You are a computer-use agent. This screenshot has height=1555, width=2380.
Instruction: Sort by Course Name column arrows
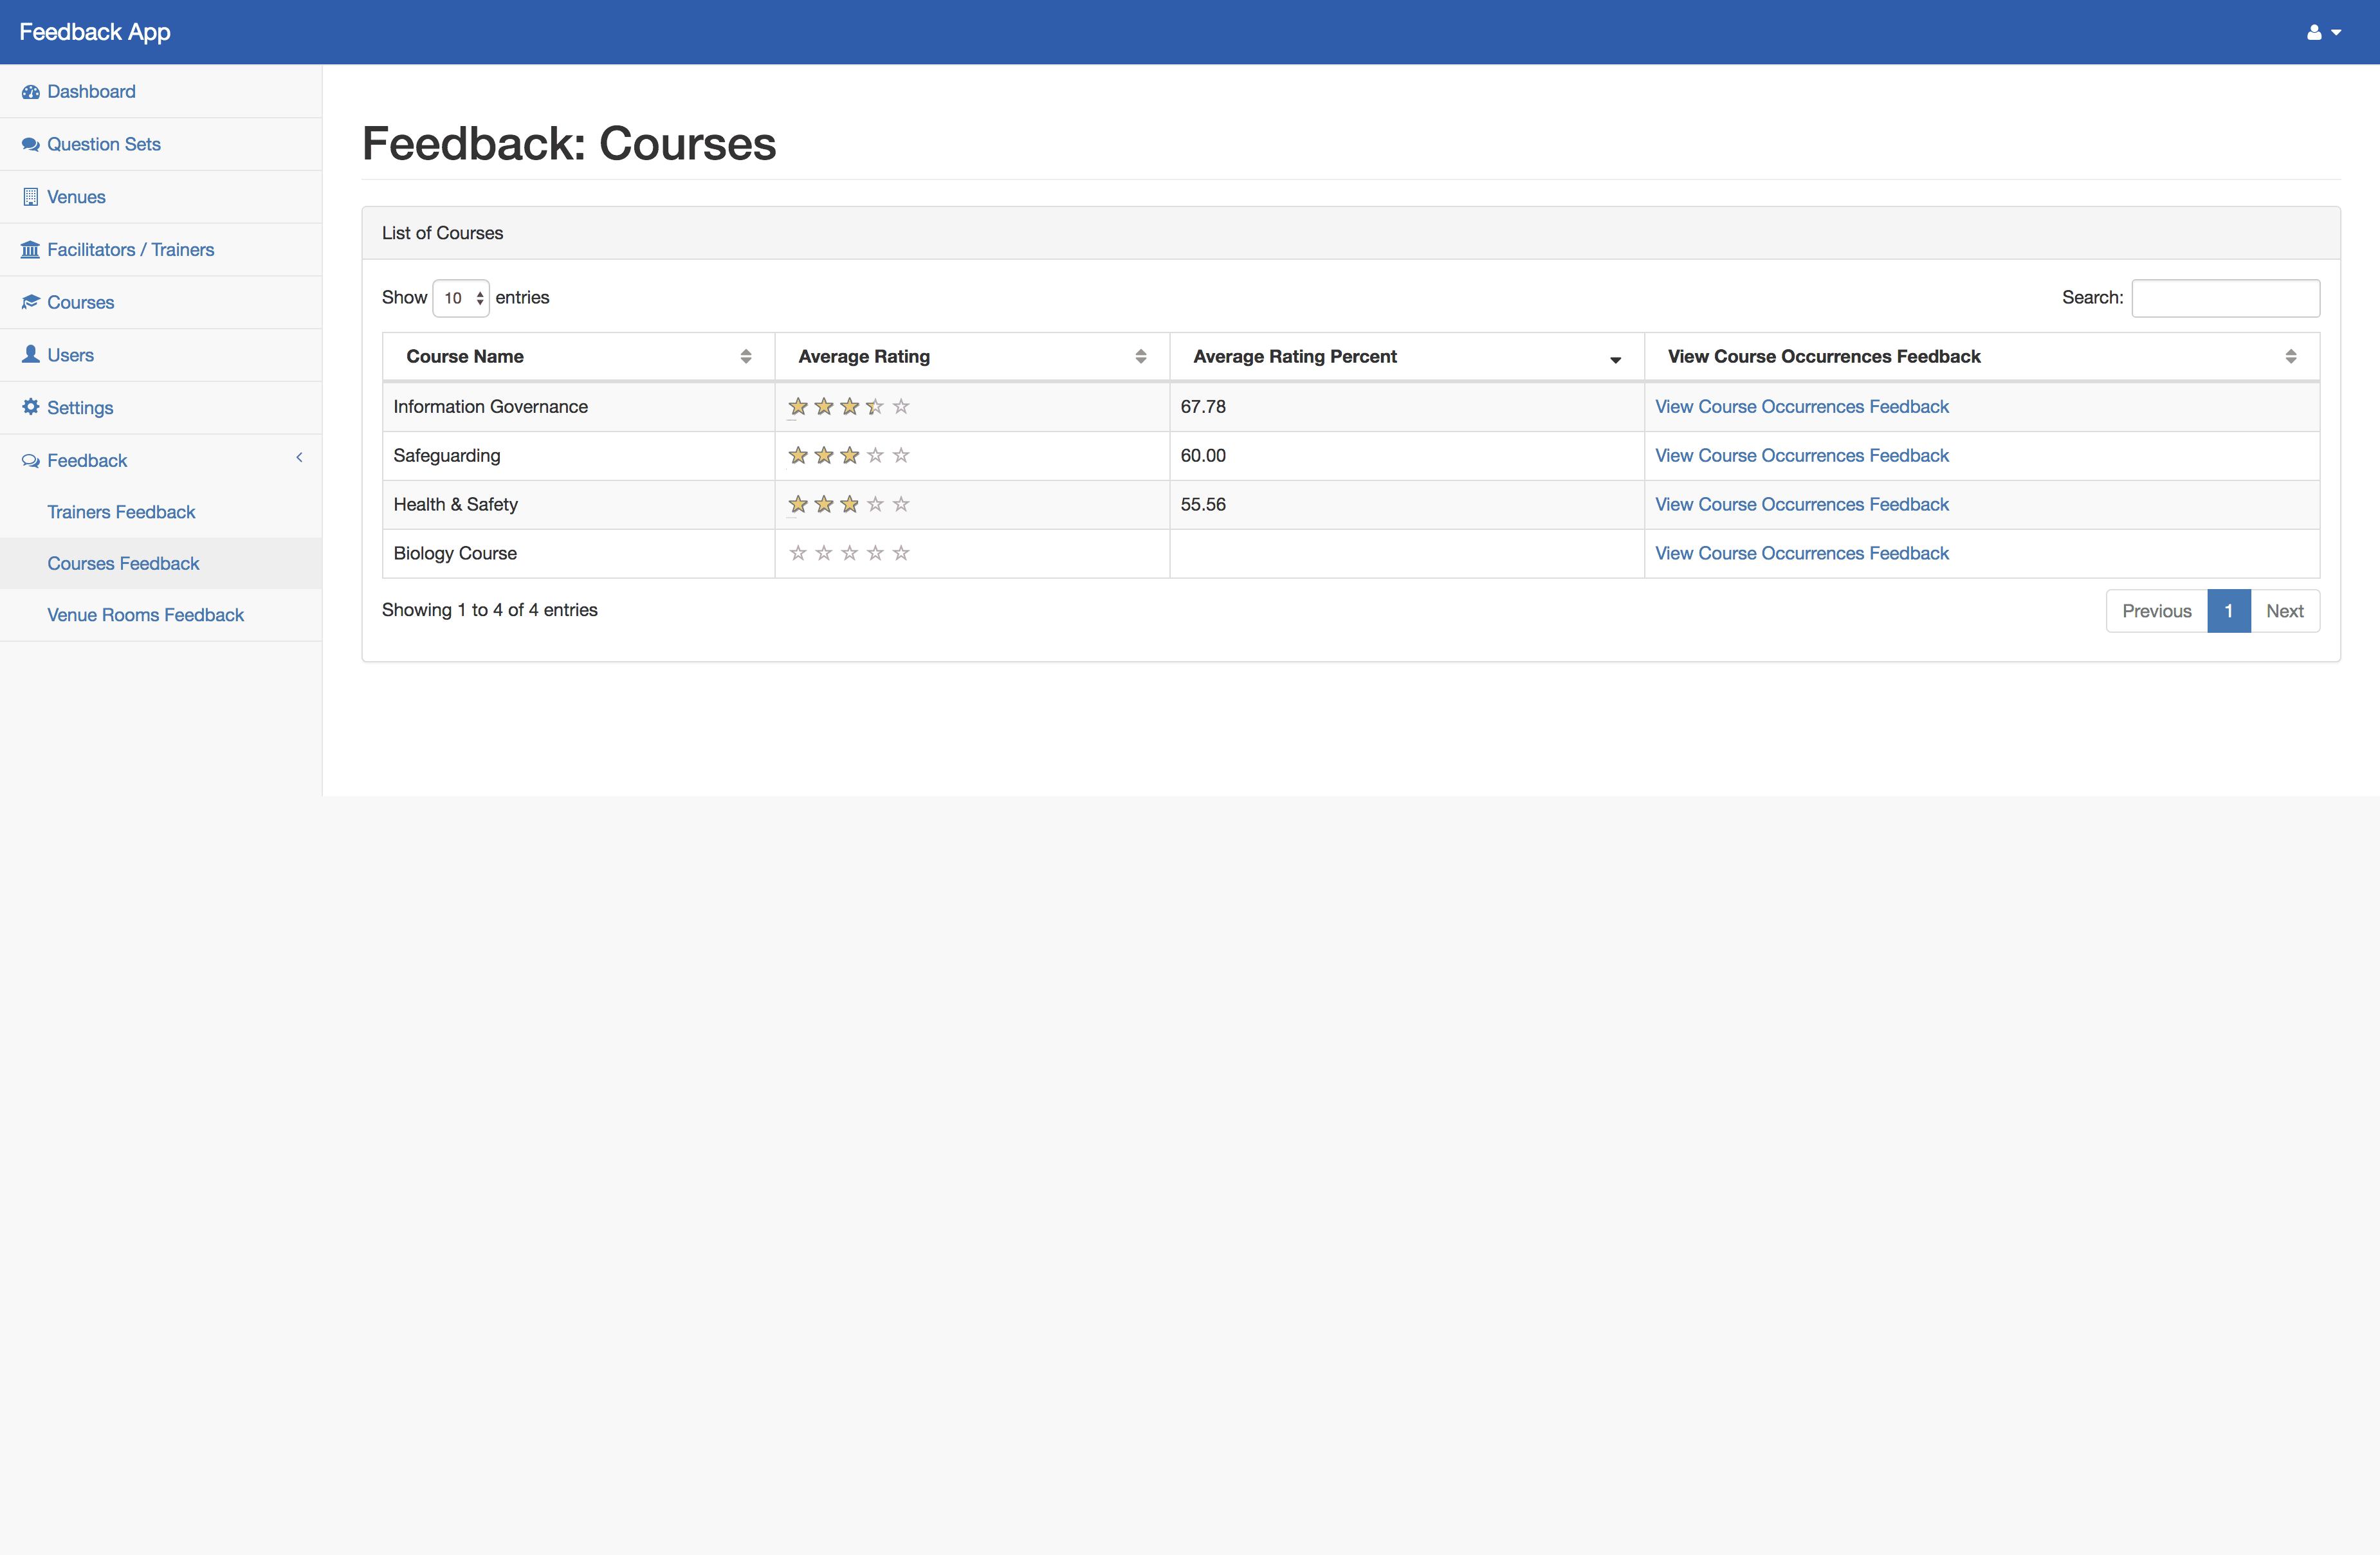(746, 357)
